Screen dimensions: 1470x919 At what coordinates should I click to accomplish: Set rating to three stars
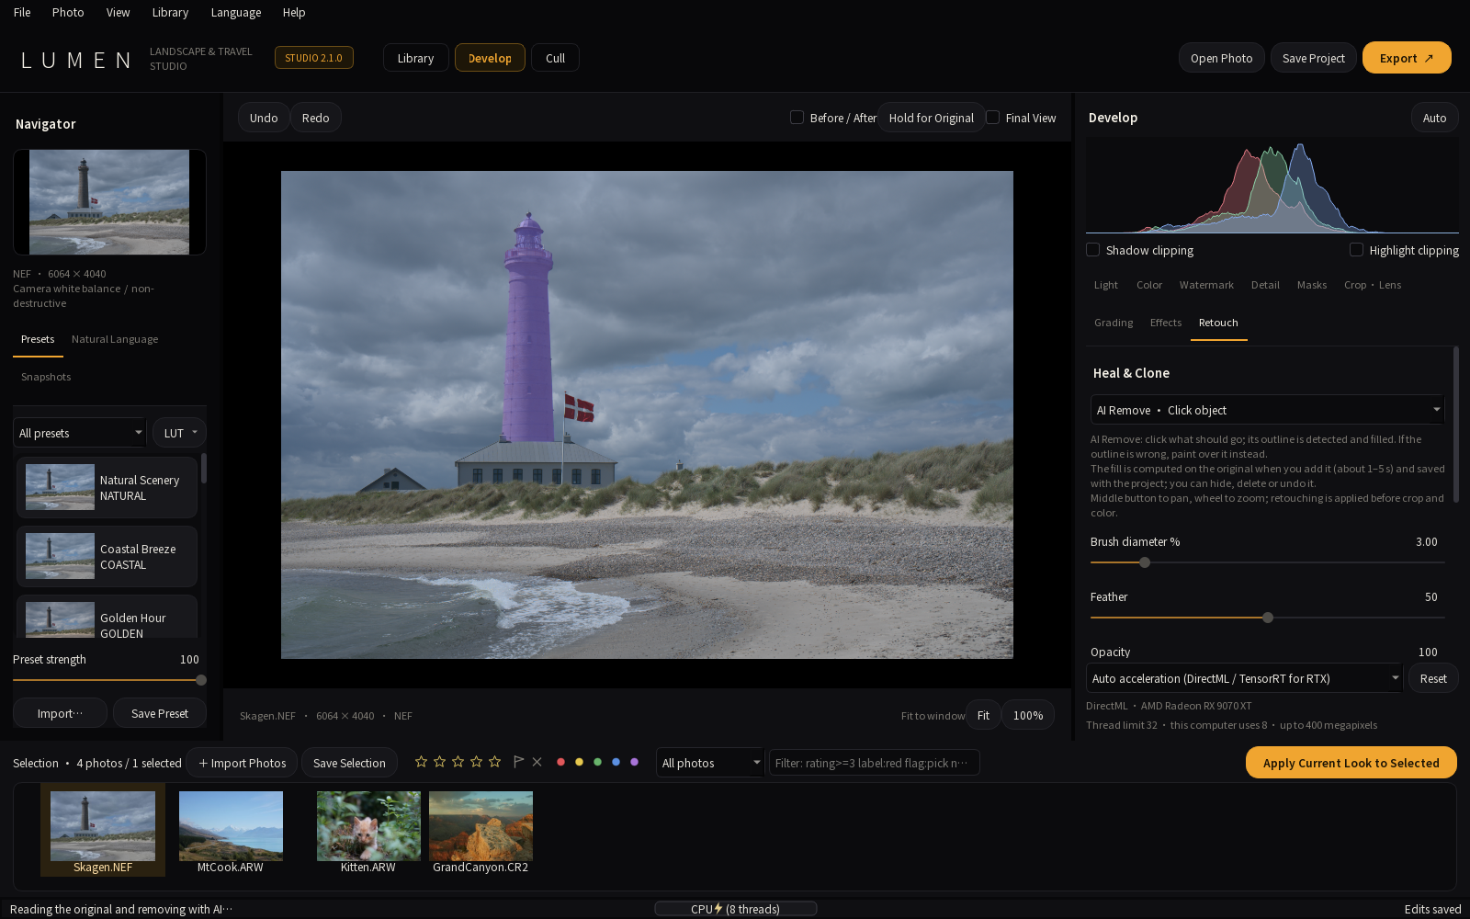click(458, 762)
